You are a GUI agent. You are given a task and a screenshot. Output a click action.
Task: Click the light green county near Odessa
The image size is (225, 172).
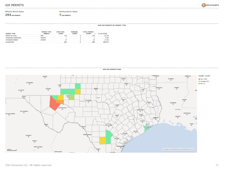coord(71,97)
